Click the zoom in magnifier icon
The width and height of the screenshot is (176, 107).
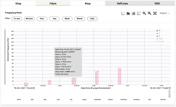(150, 13)
